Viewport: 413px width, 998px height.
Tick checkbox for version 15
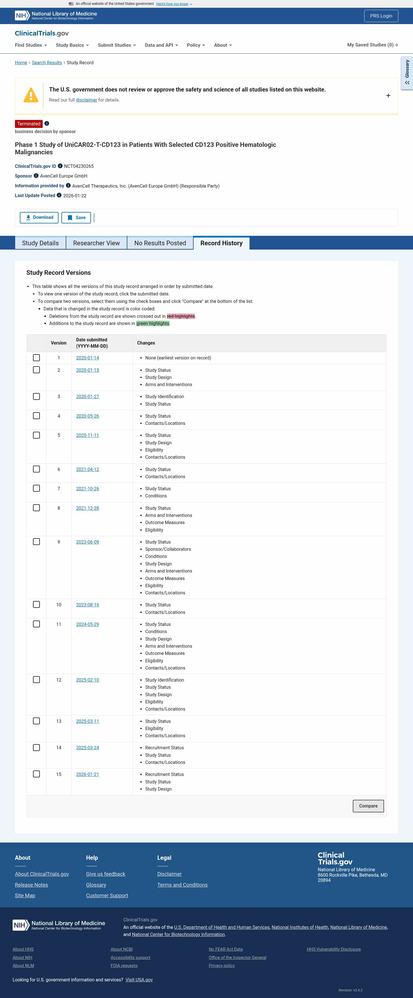click(36, 774)
